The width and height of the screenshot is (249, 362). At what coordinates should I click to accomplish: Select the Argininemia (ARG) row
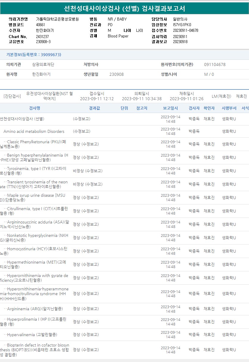pos(35,309)
